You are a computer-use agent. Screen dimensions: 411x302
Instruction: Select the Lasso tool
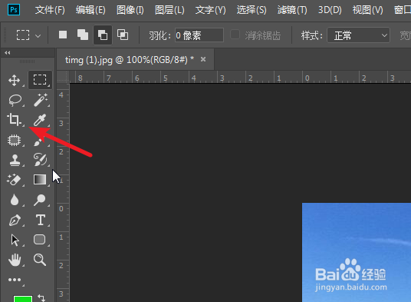15,100
